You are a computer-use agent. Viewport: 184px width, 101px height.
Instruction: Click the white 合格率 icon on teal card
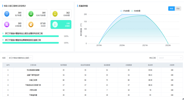[55, 24]
